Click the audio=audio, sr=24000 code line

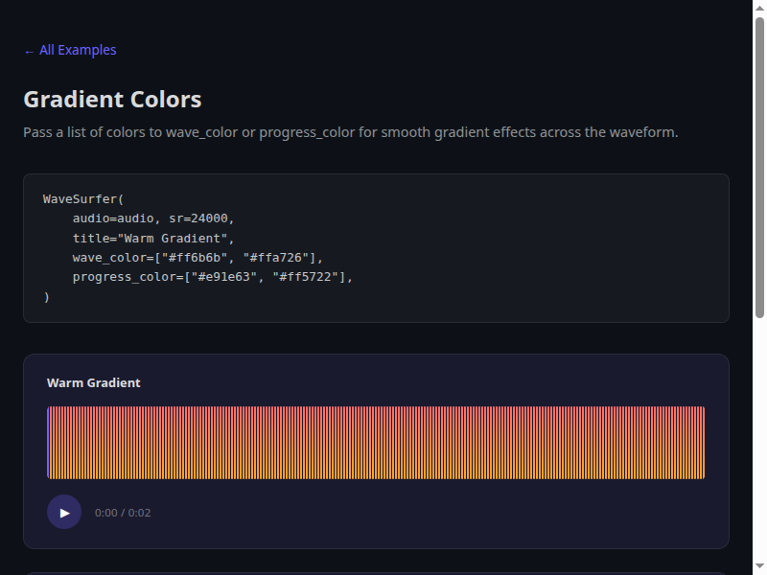click(153, 218)
